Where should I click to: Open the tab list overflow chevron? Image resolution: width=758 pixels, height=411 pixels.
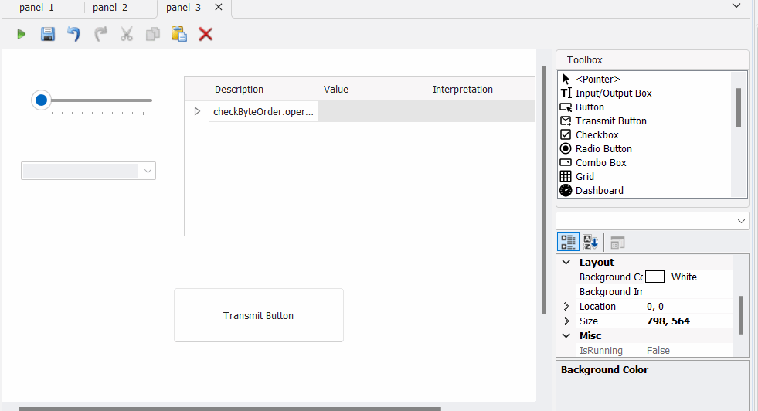736,6
